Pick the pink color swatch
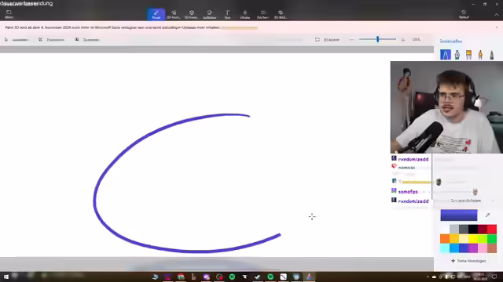 [483, 248]
